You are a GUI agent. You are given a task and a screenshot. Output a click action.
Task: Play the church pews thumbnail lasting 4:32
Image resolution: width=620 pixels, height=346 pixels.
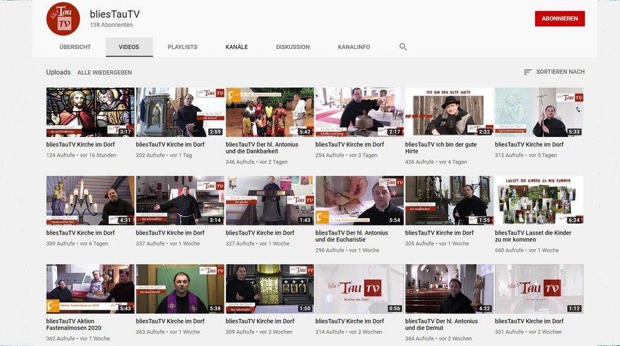click(449, 289)
